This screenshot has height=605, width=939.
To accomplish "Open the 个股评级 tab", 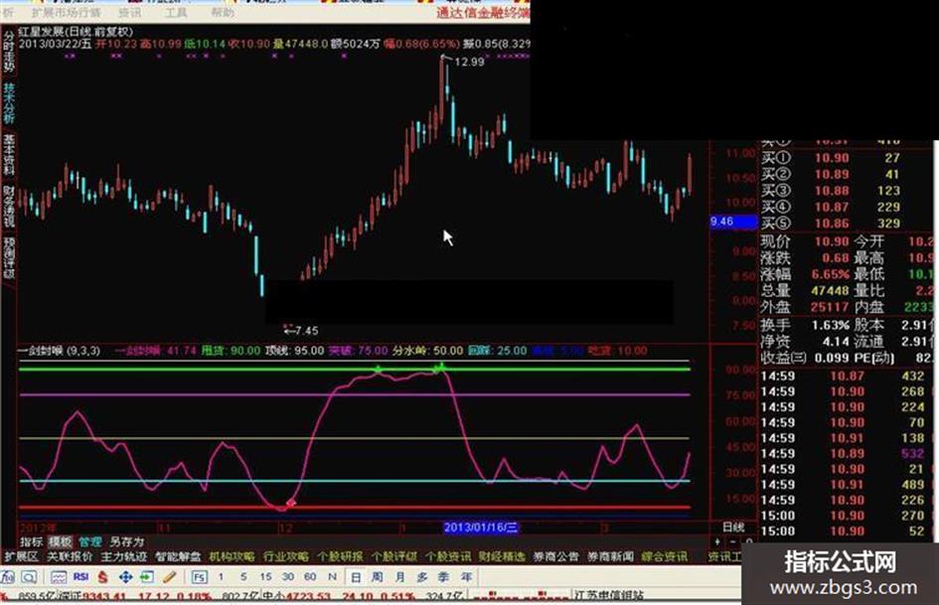I will pos(393,556).
